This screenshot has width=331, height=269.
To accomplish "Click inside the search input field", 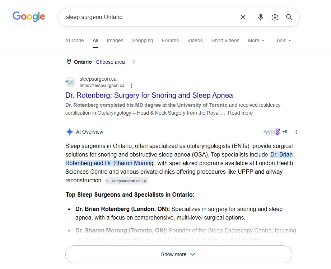I will pos(150,17).
